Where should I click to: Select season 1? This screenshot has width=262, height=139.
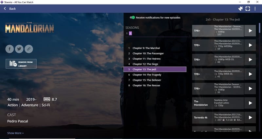(127, 34)
